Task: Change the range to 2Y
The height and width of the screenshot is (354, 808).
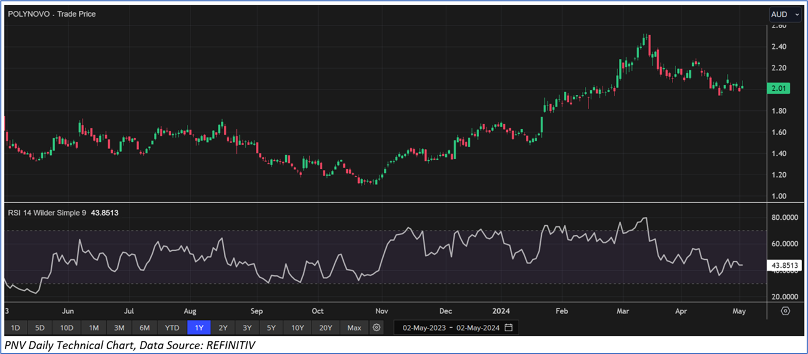Action: pyautogui.click(x=223, y=328)
